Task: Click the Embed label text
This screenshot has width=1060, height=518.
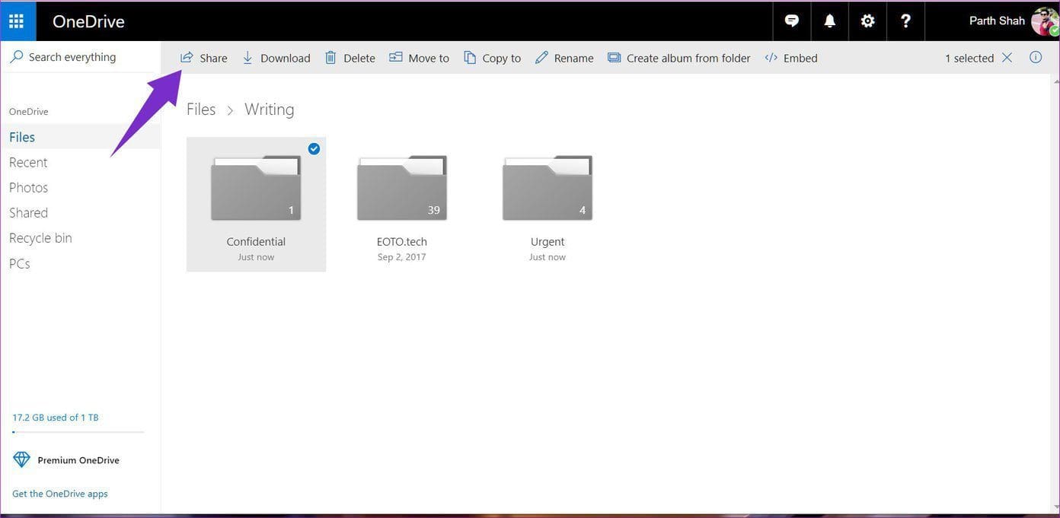Action: [800, 58]
